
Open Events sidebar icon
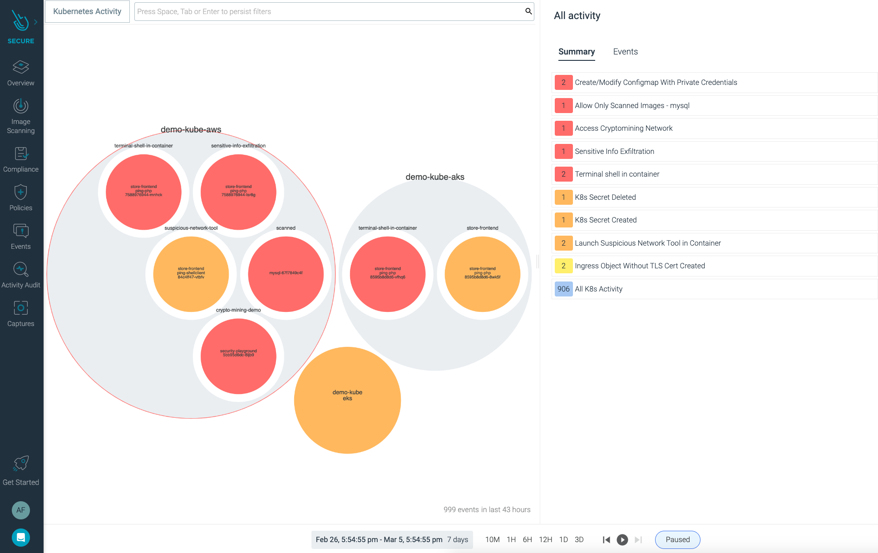(x=21, y=231)
